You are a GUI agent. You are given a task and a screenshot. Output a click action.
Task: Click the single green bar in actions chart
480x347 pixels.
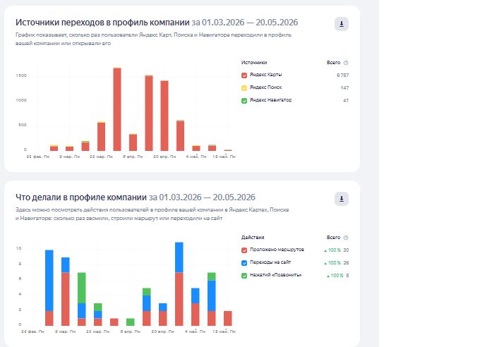click(x=131, y=322)
